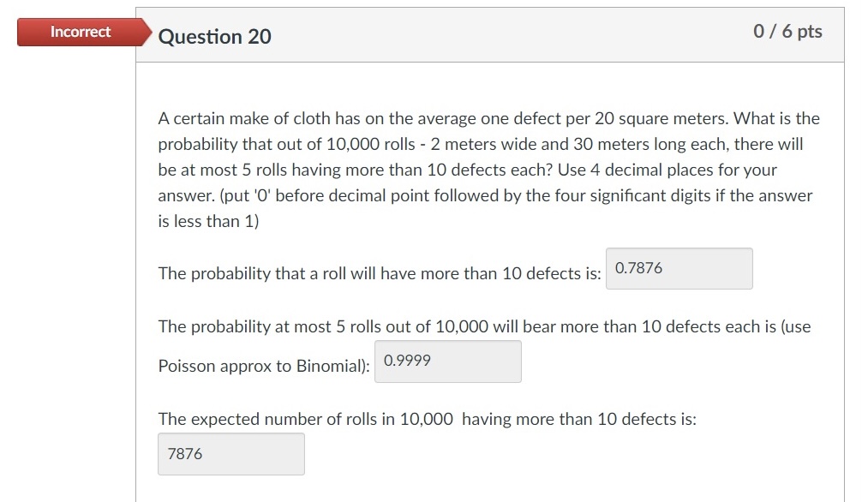The width and height of the screenshot is (862, 502).
Task: Click the question header bar area
Action: 490,36
